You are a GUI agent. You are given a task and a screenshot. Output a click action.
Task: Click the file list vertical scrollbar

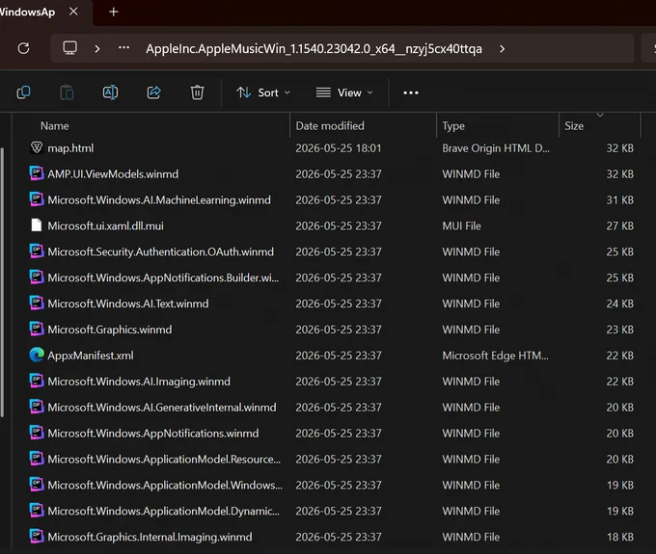tap(2, 282)
